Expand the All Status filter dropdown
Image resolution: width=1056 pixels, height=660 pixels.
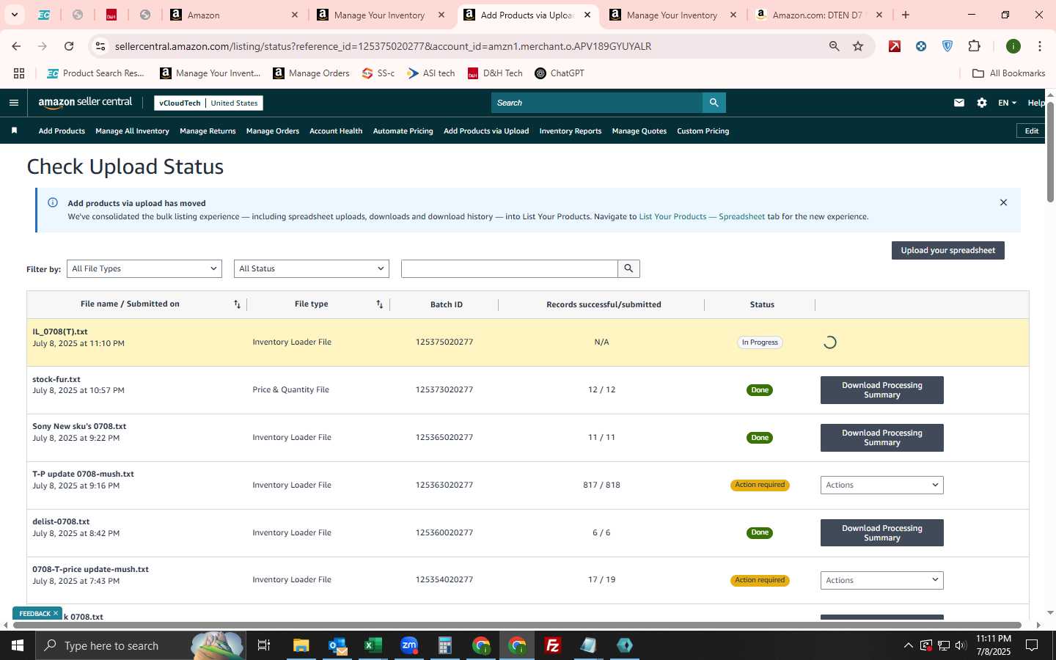pos(312,268)
